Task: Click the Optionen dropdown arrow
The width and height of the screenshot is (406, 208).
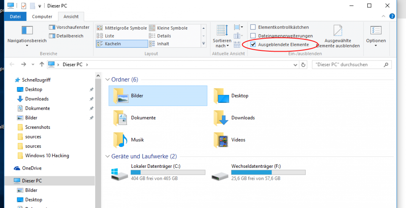Action: pos(376,46)
